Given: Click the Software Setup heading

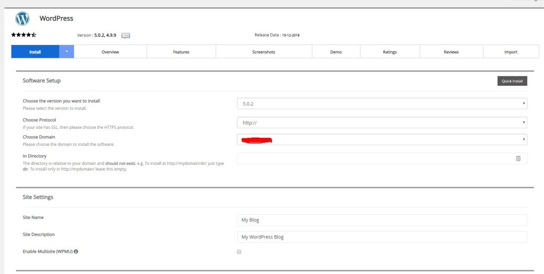Looking at the screenshot, I should 41,80.
